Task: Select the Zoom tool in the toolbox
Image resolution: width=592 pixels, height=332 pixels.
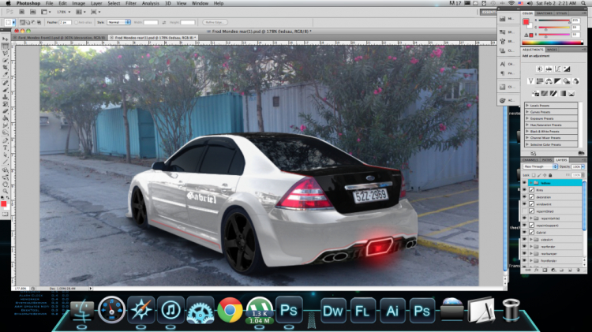Action: [6, 192]
